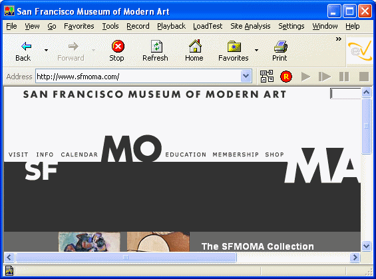Click the greyed Forward arrow icon
The height and width of the screenshot is (279, 376).
tap(73, 47)
